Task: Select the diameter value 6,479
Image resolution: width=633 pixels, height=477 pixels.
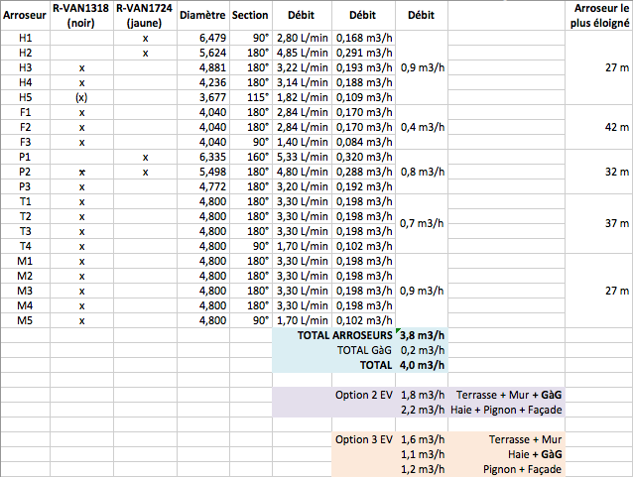Action: [213, 38]
